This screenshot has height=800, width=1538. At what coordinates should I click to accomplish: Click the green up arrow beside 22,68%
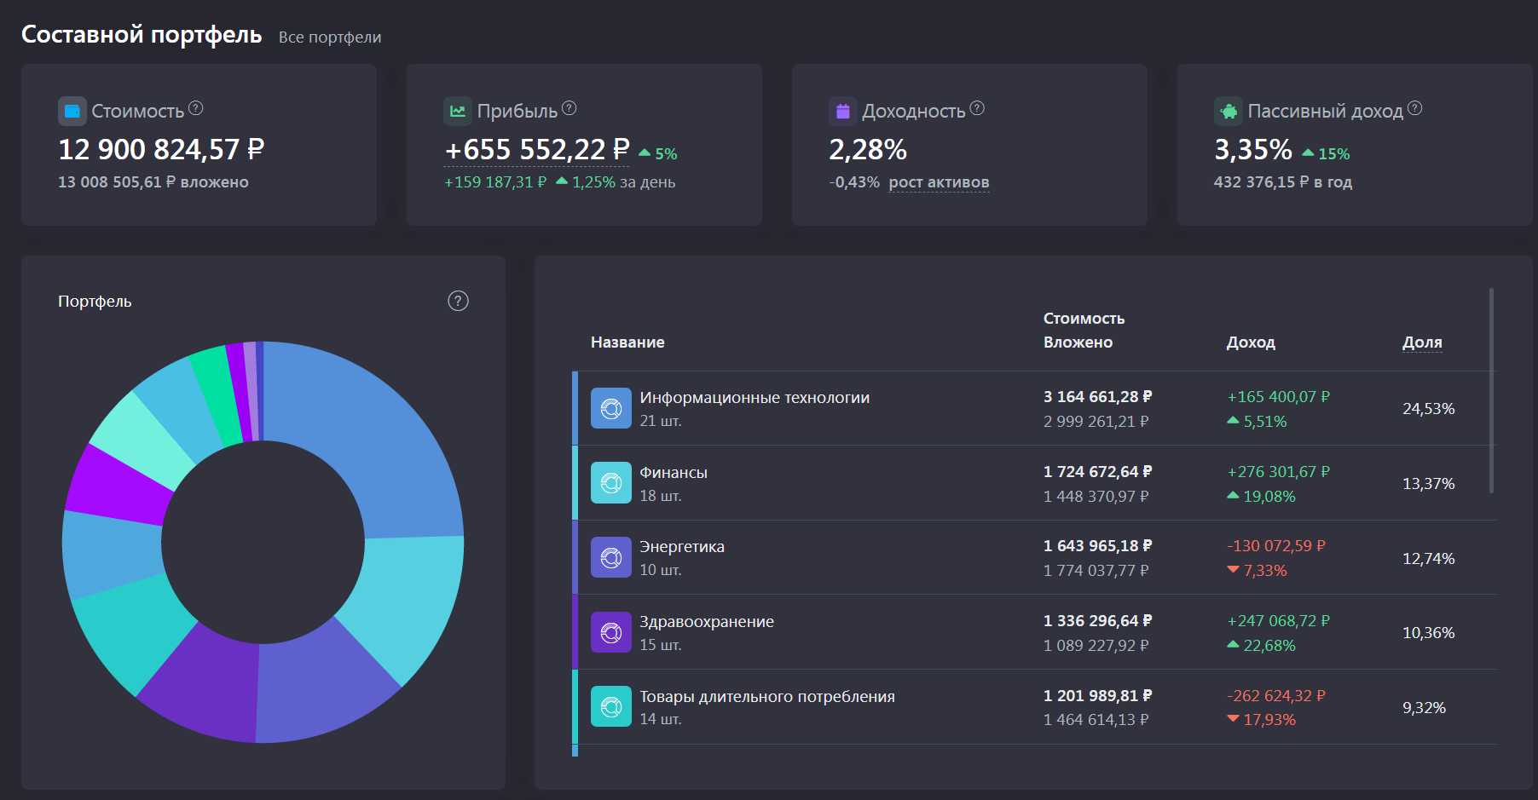tap(1233, 644)
